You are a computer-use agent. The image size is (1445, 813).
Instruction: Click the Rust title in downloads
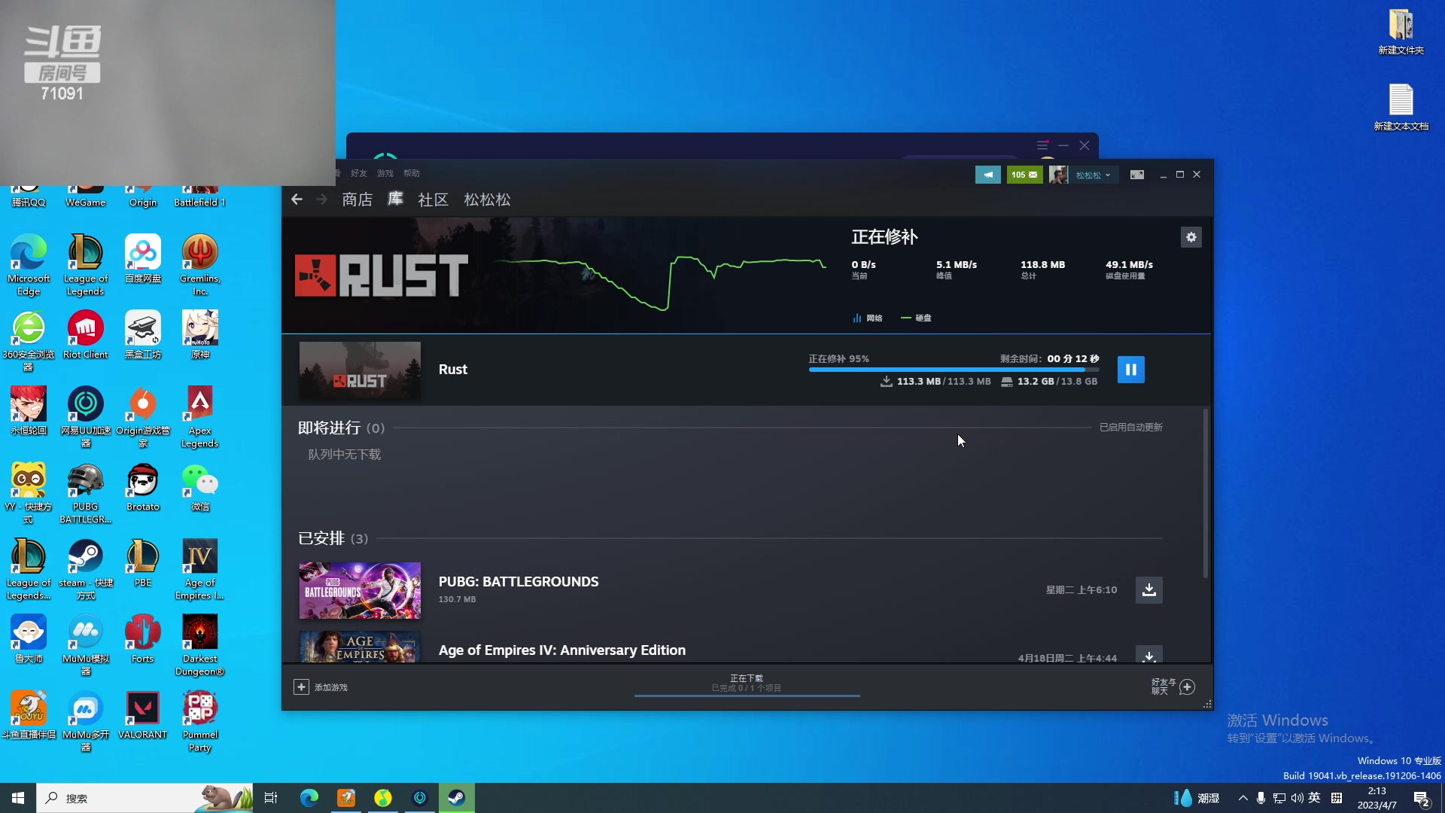pos(453,370)
